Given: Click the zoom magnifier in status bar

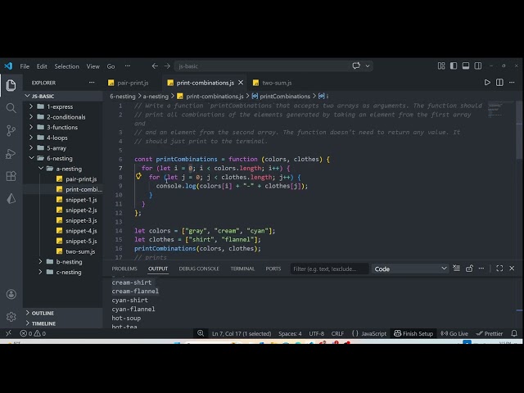Looking at the screenshot, I should pos(201,333).
